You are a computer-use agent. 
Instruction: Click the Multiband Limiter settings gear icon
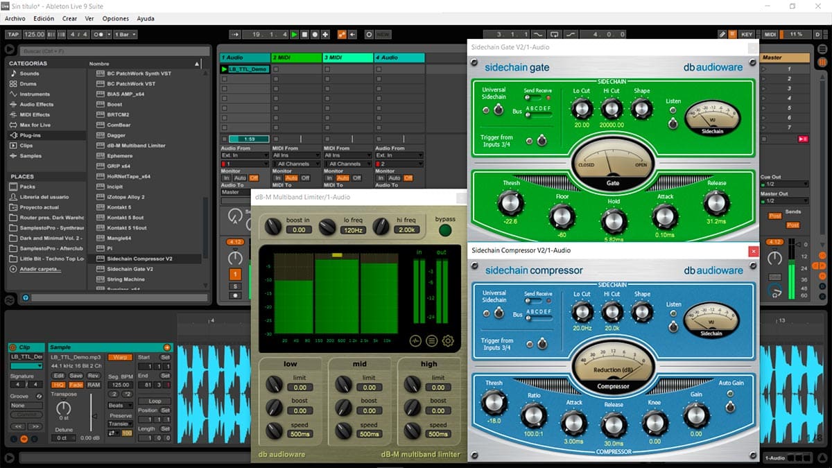[448, 340]
